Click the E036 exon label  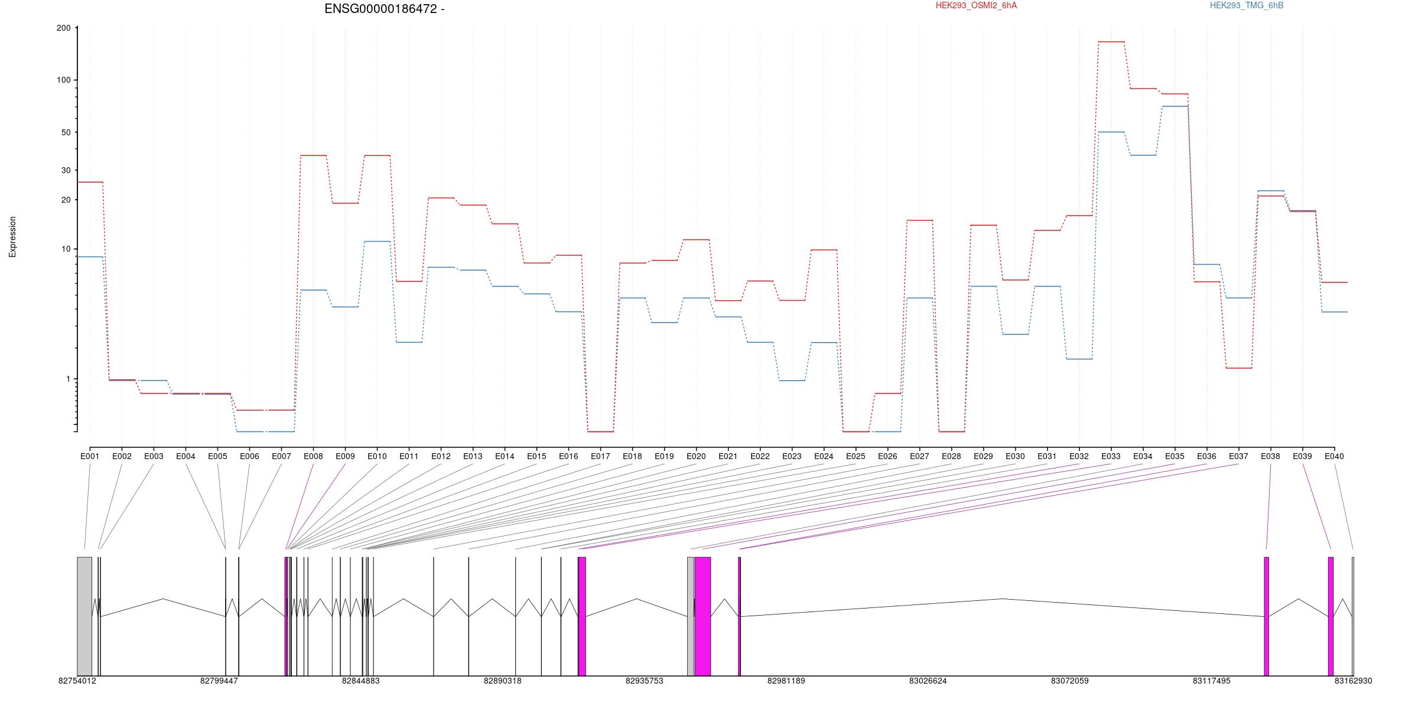coord(1206,456)
